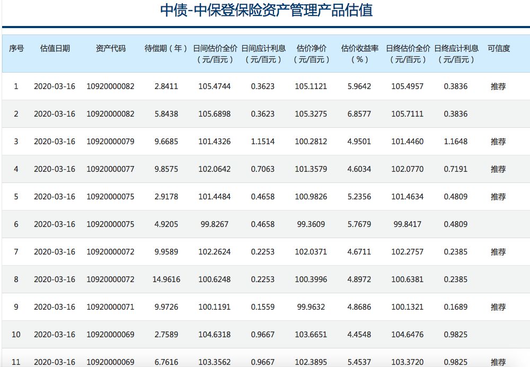Click end-of-day full price 104.6476
The image size is (530, 367).
407,335
